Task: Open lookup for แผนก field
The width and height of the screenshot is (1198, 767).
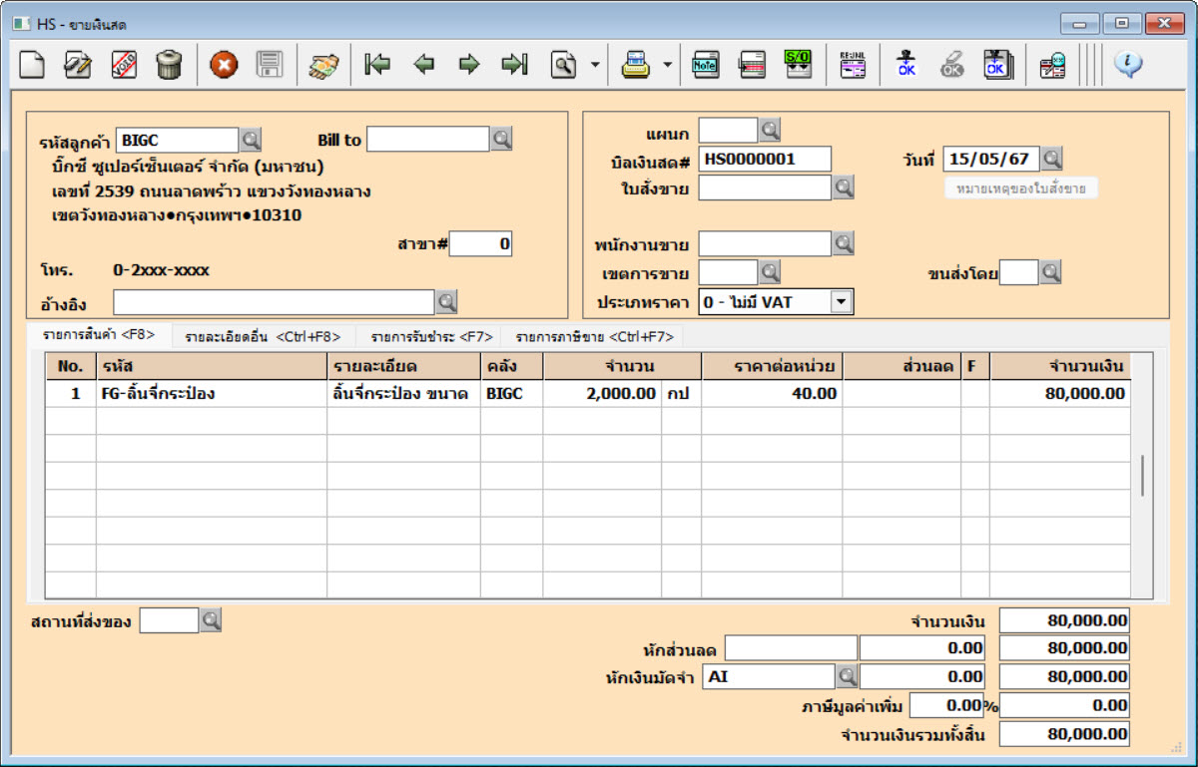Action: point(770,130)
